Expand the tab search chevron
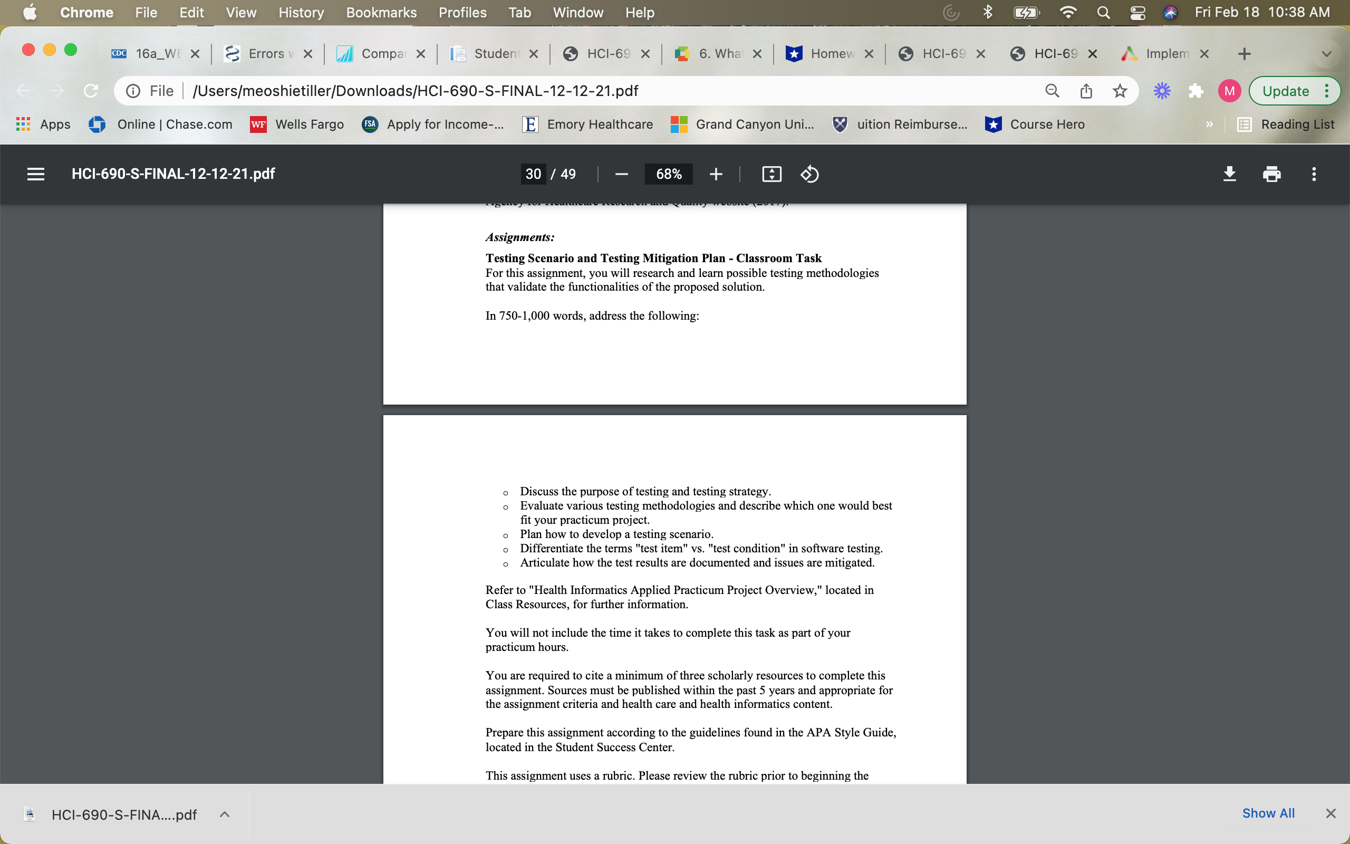1350x844 pixels. (1327, 54)
